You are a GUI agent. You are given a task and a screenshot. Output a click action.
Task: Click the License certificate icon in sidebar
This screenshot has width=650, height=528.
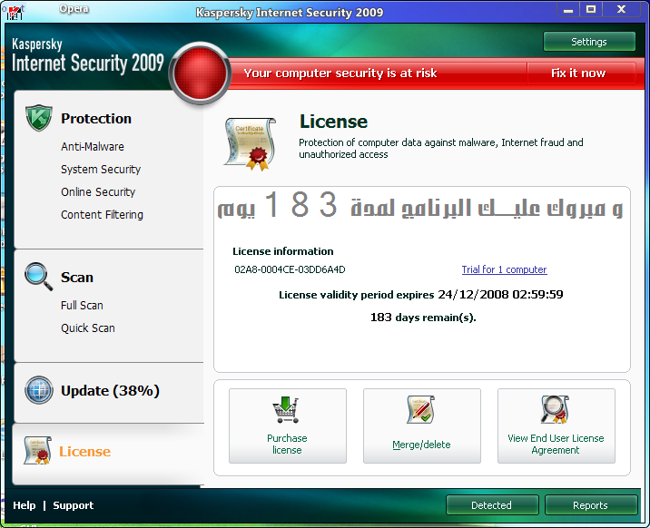37,451
